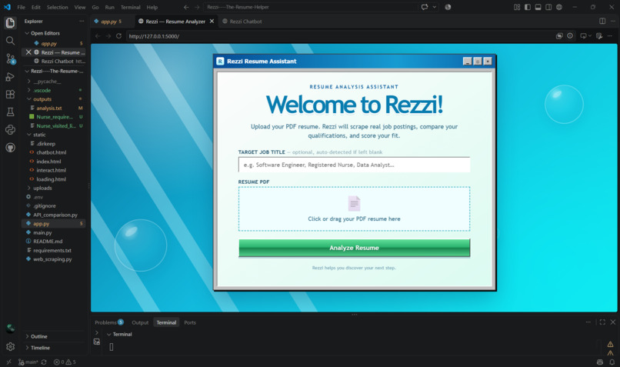This screenshot has width=620, height=367.
Task: Toggle the Secondary Side Bar
Action: [x=548, y=7]
